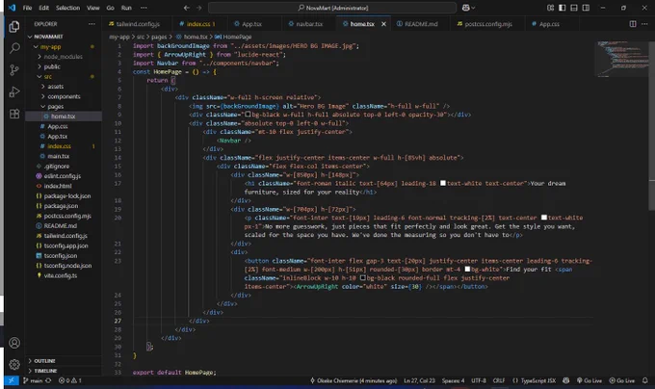This screenshot has width=655, height=389.
Task: Open the View menu
Action: click(x=92, y=8)
